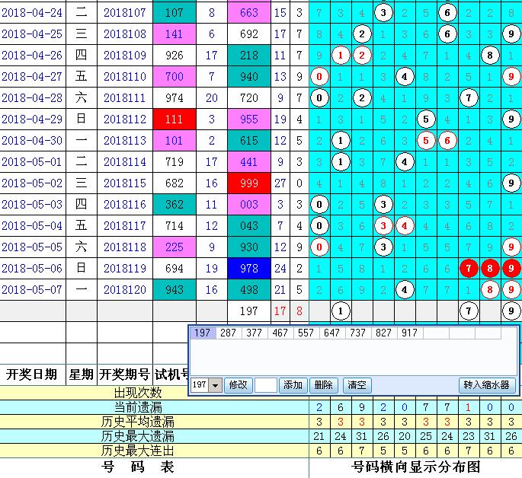Click the 号码横向显示分布图 footer label
522x478 pixels.
point(416,467)
